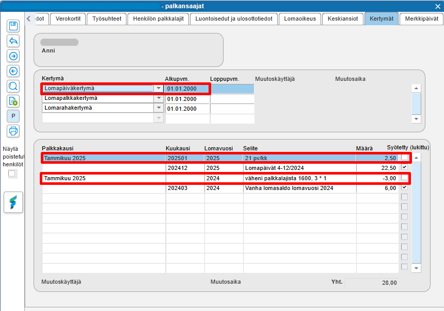Screen dimensions: 444x311
Task: Close the palkansaajat window
Action: (437, 6)
